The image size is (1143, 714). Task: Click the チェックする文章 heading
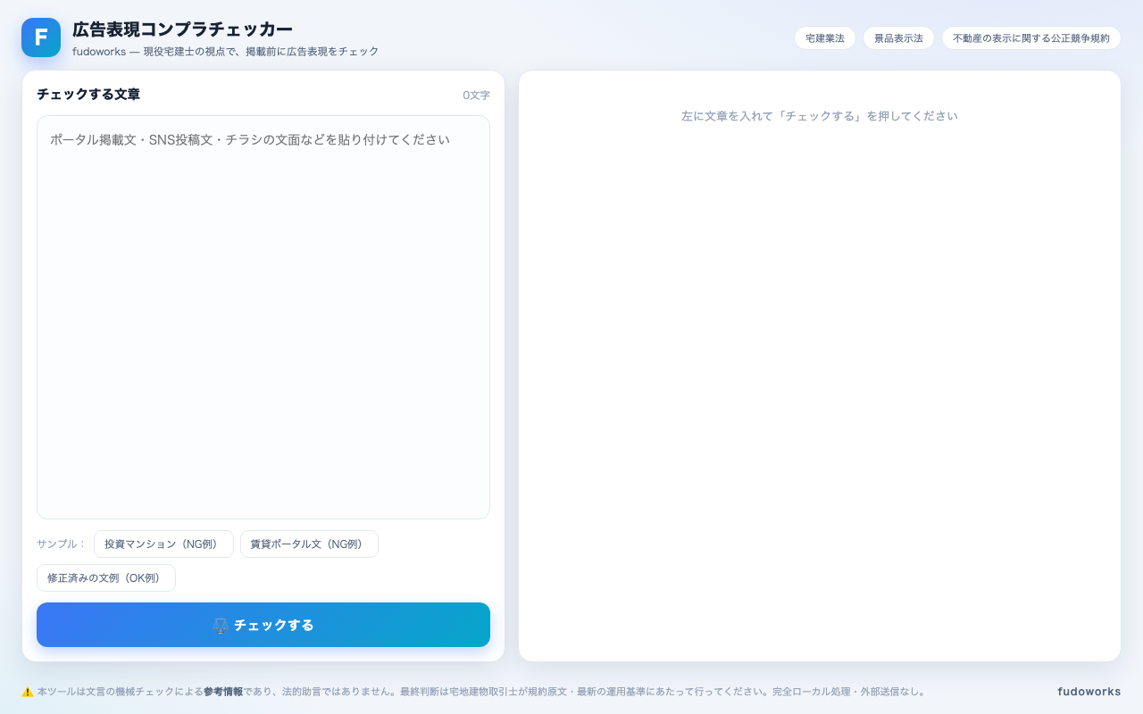[x=88, y=95]
